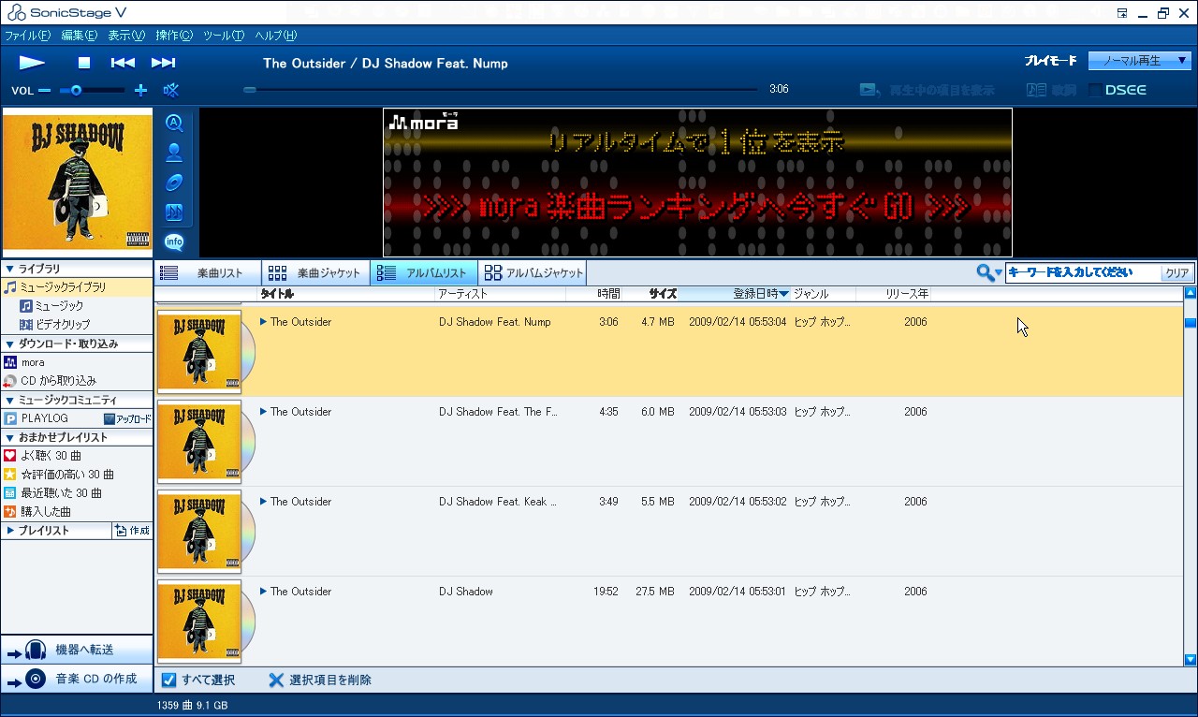Open the 操作(C) menu

click(x=174, y=36)
